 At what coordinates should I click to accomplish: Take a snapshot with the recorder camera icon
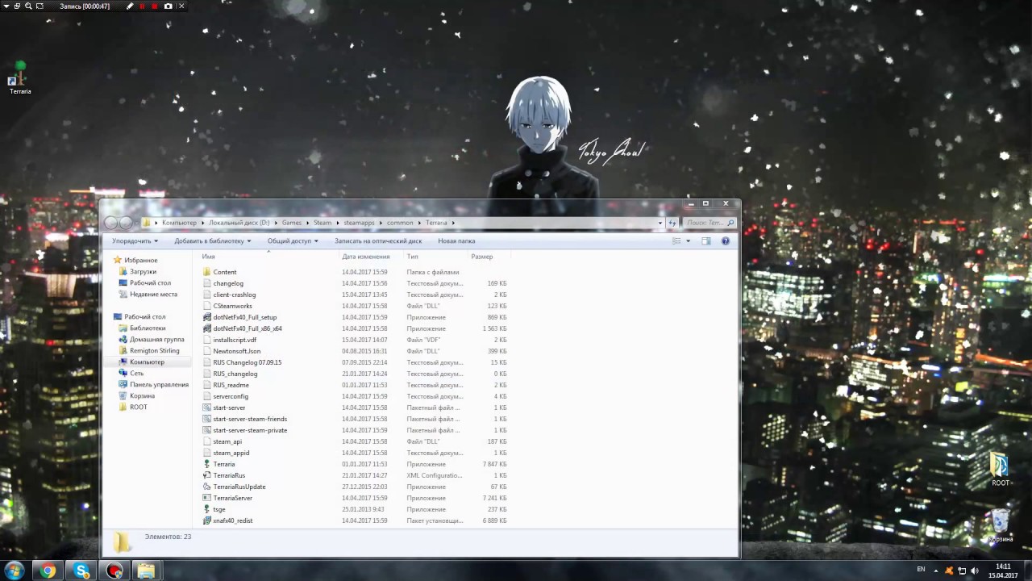pos(168,6)
